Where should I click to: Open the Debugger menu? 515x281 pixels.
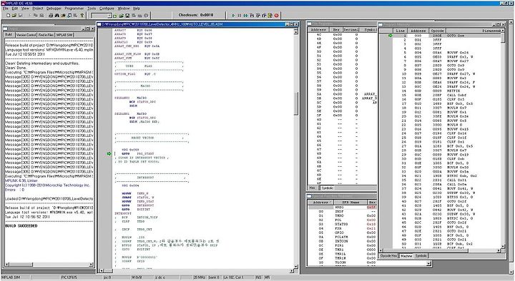(54, 8)
